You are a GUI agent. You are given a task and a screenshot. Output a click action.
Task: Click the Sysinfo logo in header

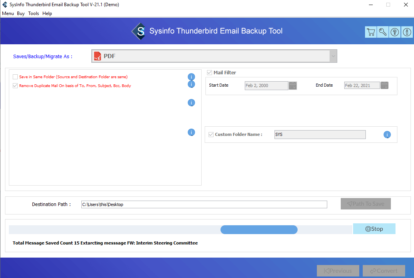139,32
